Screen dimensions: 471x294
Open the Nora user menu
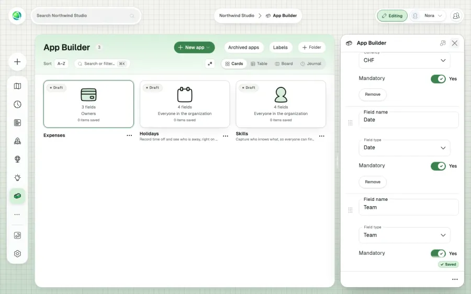tap(429, 16)
